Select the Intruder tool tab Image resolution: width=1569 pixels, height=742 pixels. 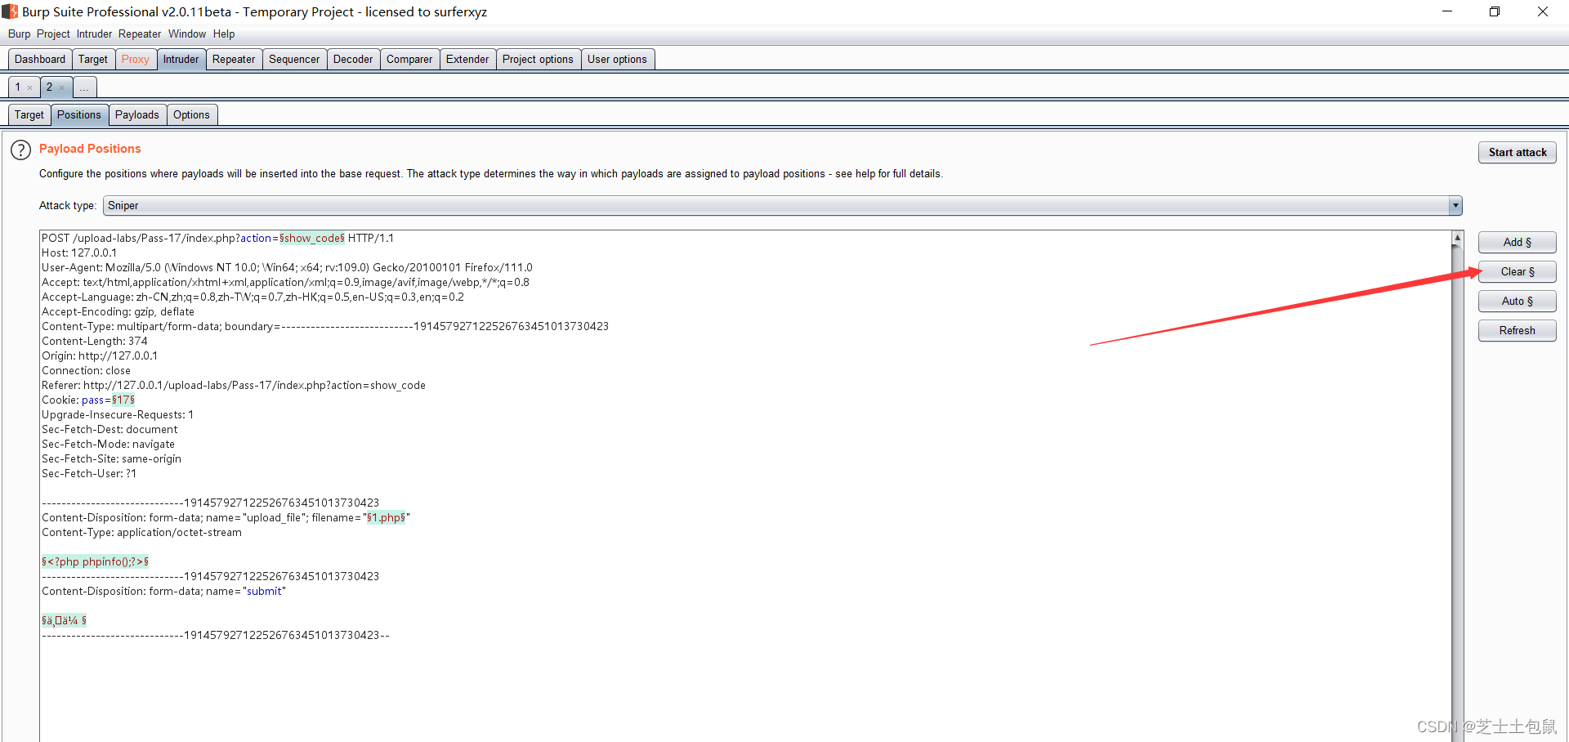point(181,59)
